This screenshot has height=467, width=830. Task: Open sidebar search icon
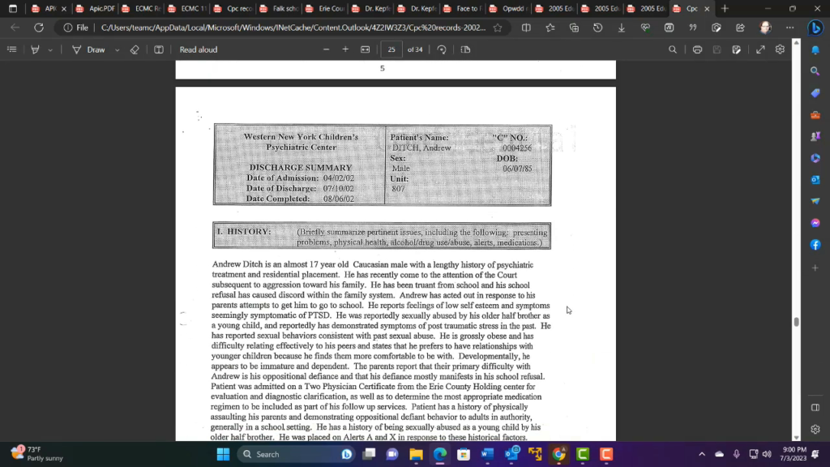coord(815,71)
